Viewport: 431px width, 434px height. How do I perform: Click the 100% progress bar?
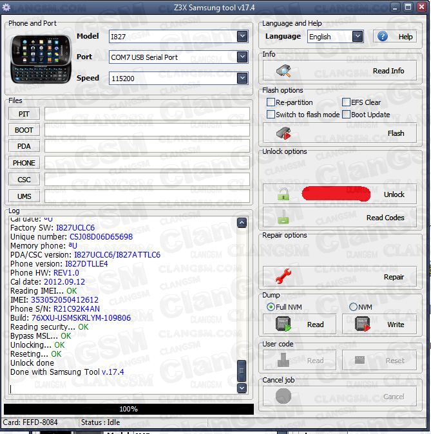pos(128,409)
